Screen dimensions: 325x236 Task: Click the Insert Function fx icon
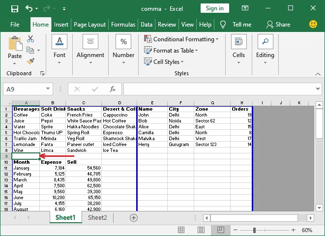(x=113, y=89)
